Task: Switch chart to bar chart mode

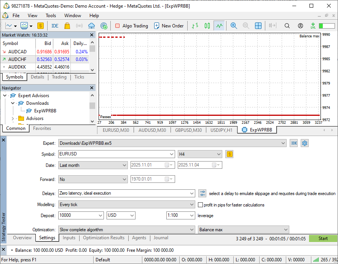Action: coord(195,26)
